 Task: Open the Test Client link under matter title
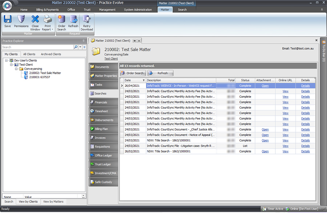point(111,59)
